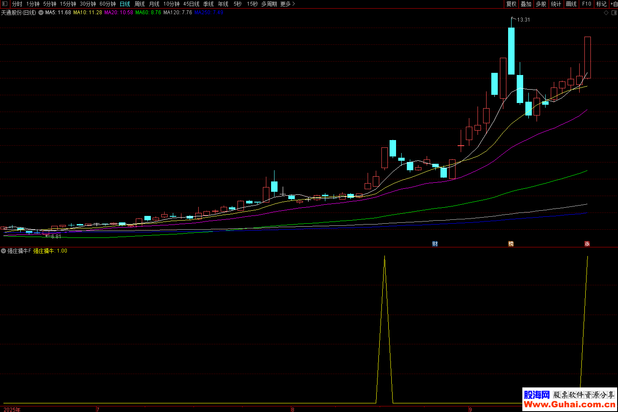Open the 多周期 multi-period view
618x412 pixels.
(269, 4)
